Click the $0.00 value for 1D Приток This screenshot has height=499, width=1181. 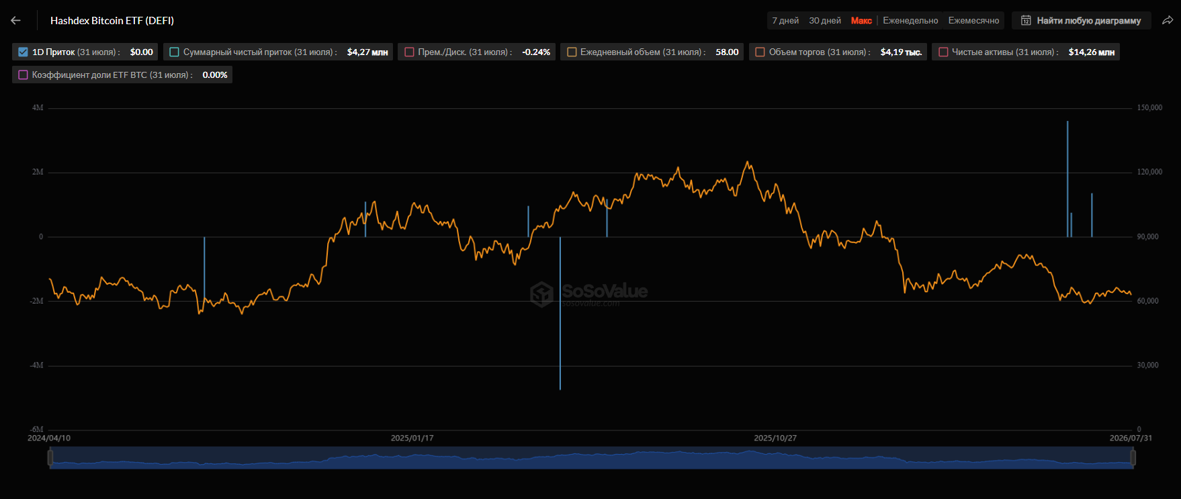pyautogui.click(x=142, y=52)
